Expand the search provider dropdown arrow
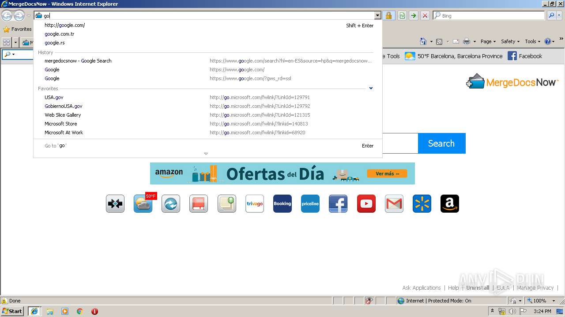 560,15
